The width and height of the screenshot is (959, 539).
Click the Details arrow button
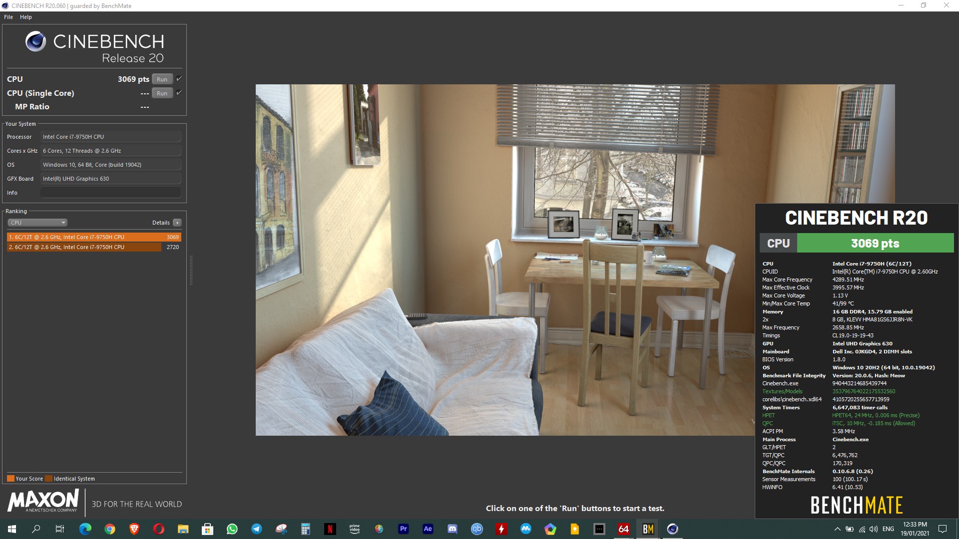click(177, 223)
